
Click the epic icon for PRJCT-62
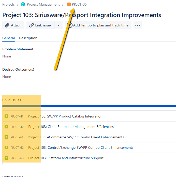click(x=6, y=147)
